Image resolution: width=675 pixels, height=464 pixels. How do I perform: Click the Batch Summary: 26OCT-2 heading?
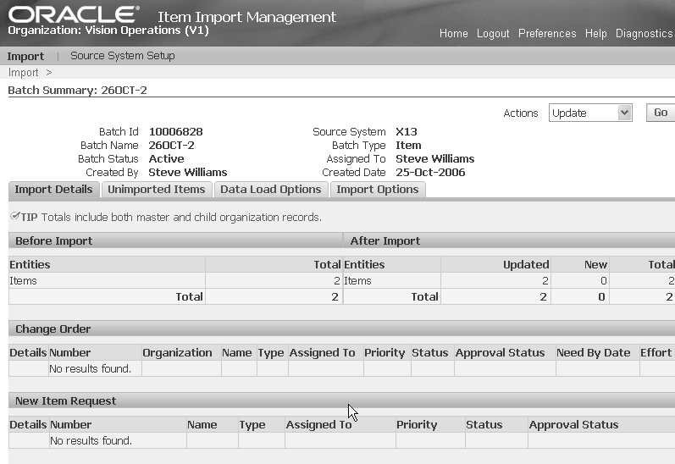pyautogui.click(x=77, y=90)
